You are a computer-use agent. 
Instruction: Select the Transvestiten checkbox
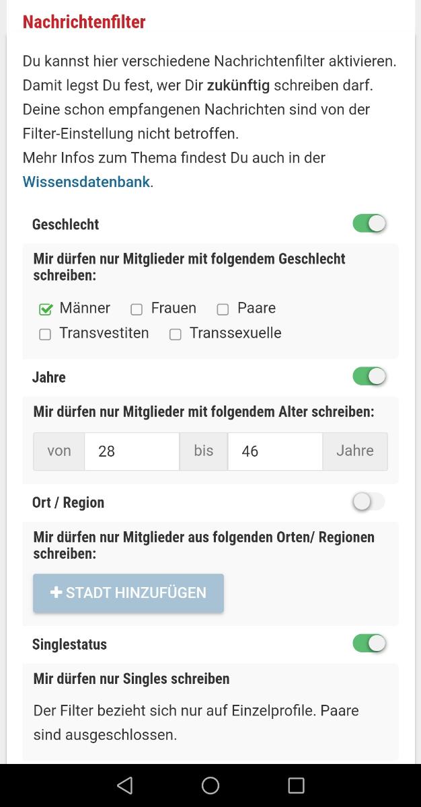tap(45, 334)
